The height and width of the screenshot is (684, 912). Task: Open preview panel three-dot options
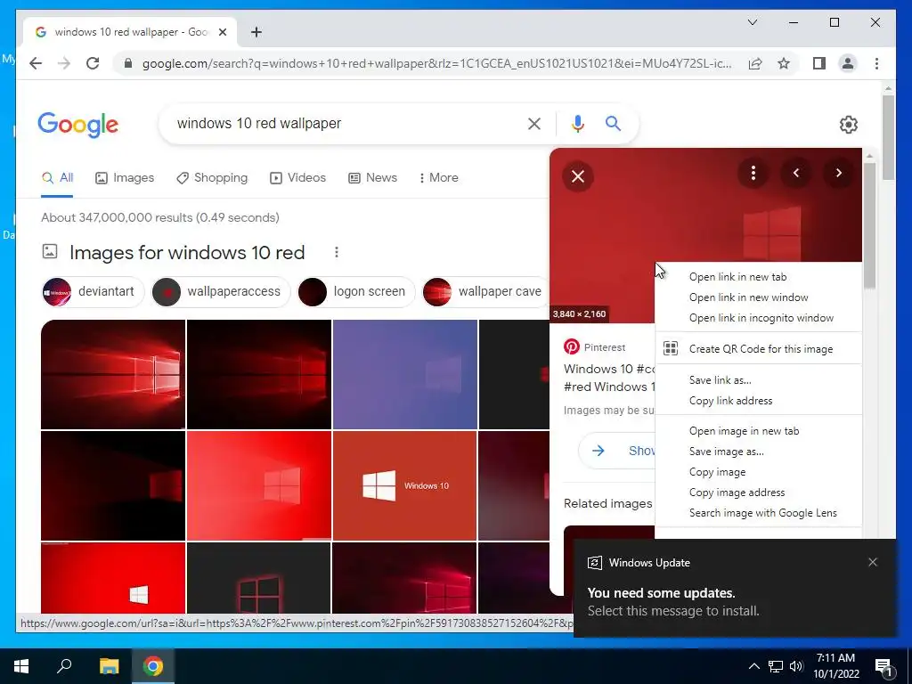753,173
